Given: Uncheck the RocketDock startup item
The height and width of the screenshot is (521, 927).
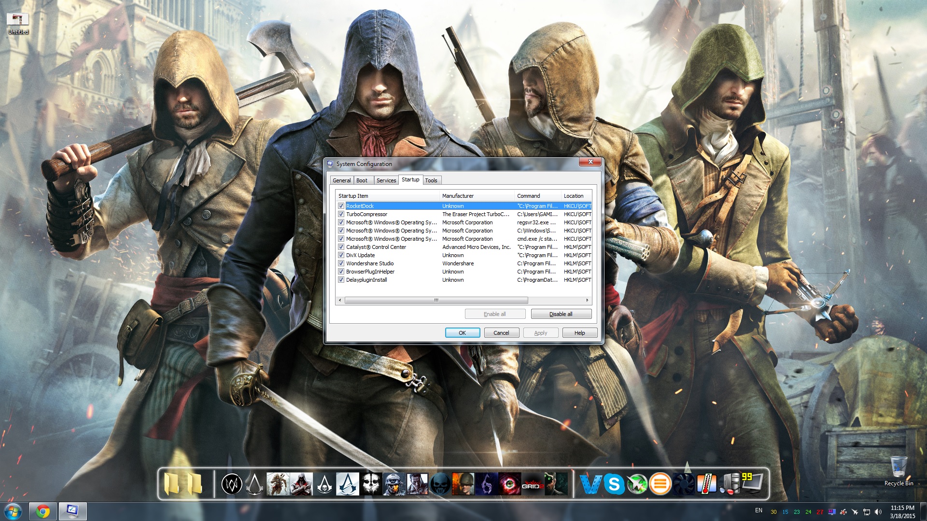Looking at the screenshot, I should pos(341,206).
